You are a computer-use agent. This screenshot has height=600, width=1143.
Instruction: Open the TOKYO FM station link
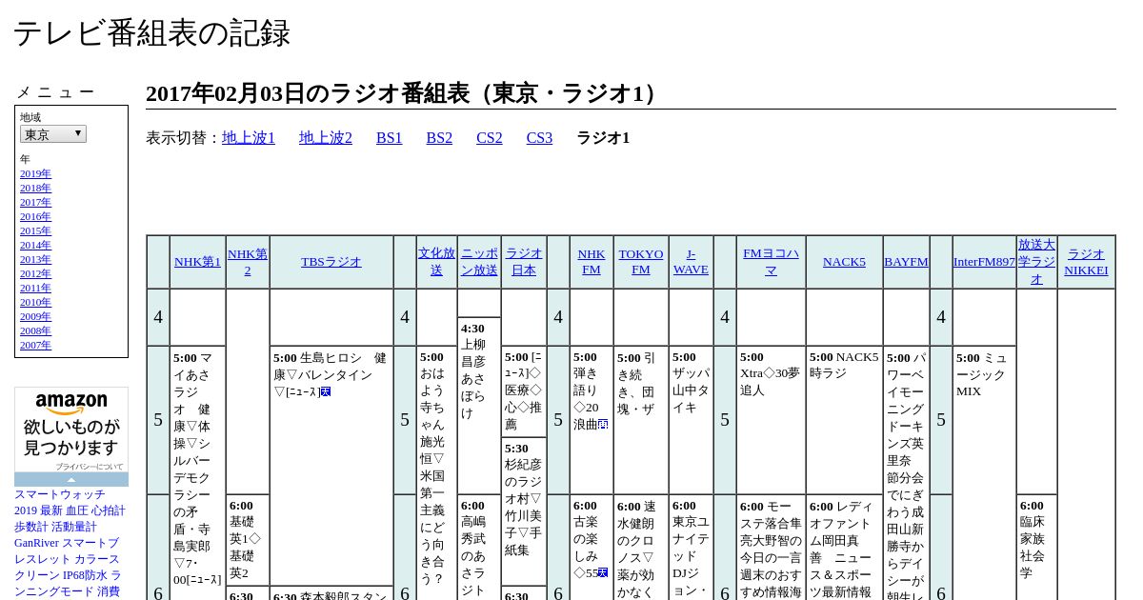coord(641,262)
